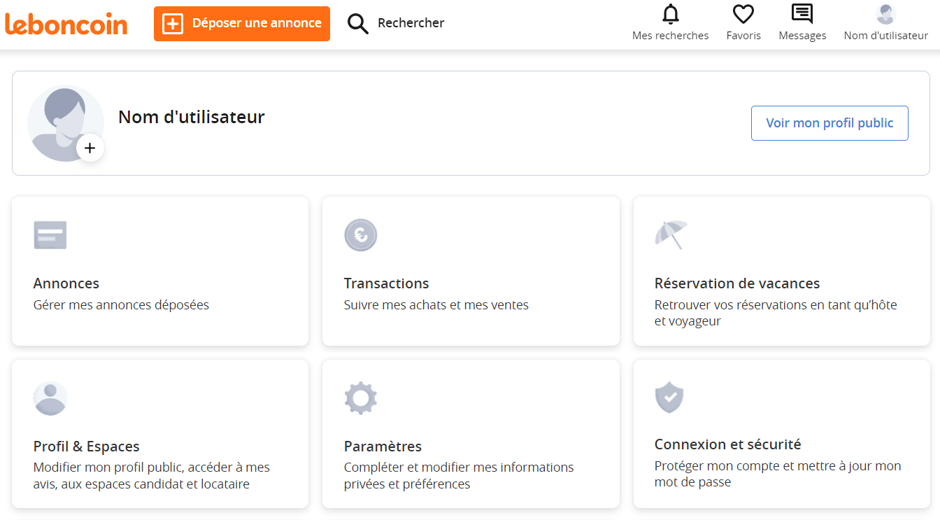
Task: Select the Annonces card icon
Action: pyautogui.click(x=50, y=234)
